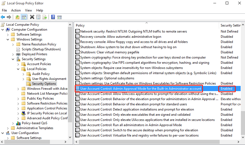Screen dimensions: 245x145
Task: Toggle the Show/Hide Console Tree icon
Action: (x=24, y=17)
